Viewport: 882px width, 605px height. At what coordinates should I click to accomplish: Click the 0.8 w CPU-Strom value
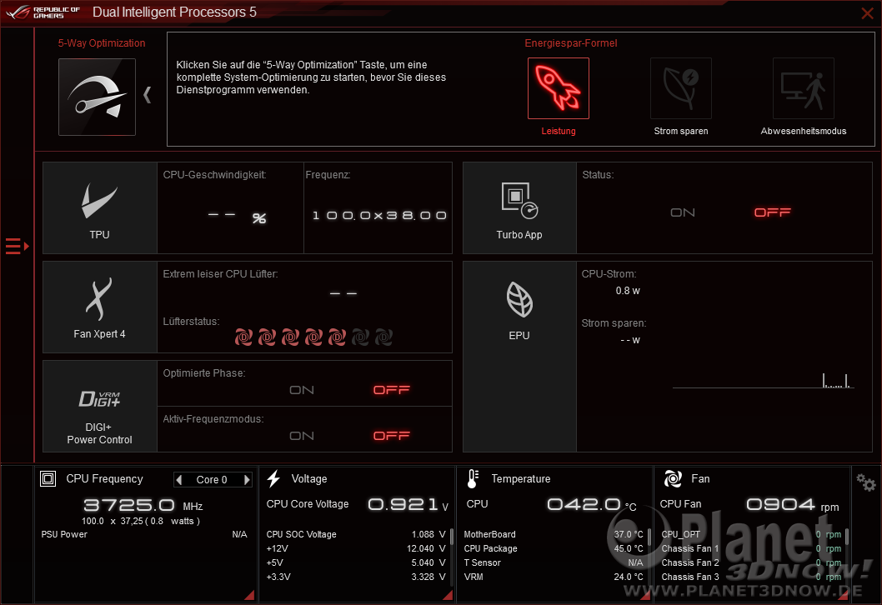(628, 291)
